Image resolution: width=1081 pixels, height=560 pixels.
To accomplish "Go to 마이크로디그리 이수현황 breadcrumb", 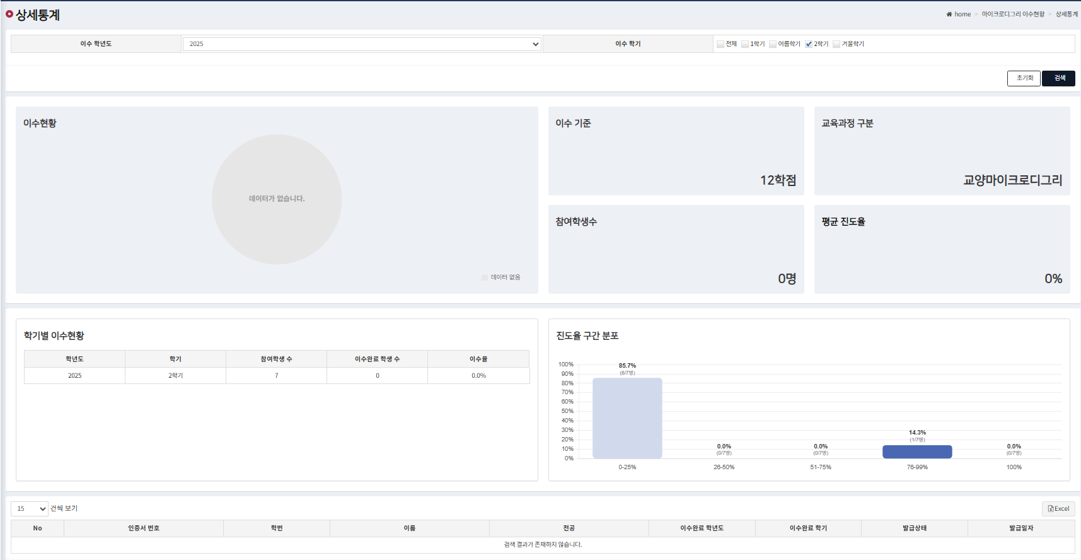I will tap(1013, 15).
